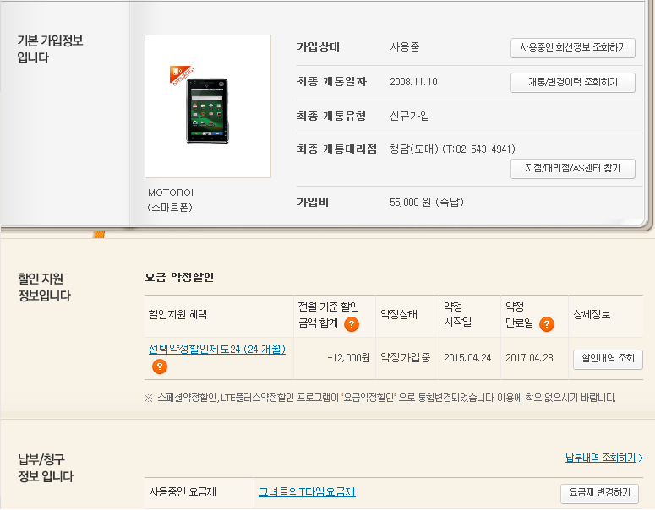
Task: Click the 요금 약정할인 section heading
Action: coord(180,277)
